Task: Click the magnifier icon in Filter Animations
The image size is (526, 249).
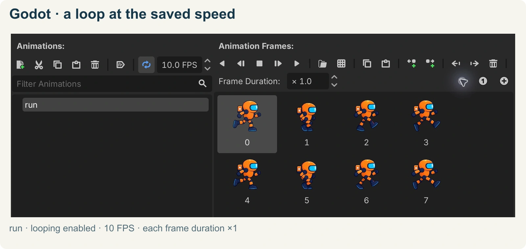Action: click(203, 84)
